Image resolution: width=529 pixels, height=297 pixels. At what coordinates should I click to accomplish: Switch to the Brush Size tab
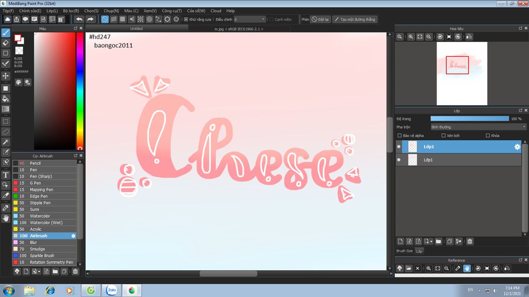pyautogui.click(x=404, y=251)
